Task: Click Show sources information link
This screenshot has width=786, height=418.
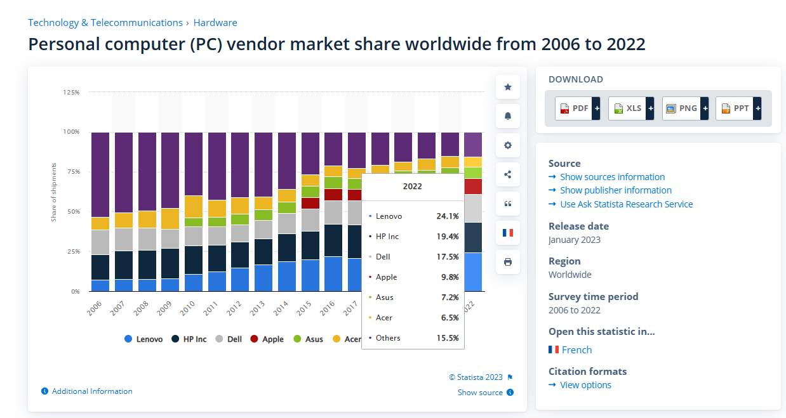Action: 612,177
